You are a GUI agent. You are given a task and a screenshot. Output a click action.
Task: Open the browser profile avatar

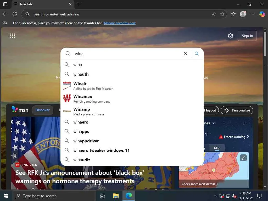tap(243, 14)
